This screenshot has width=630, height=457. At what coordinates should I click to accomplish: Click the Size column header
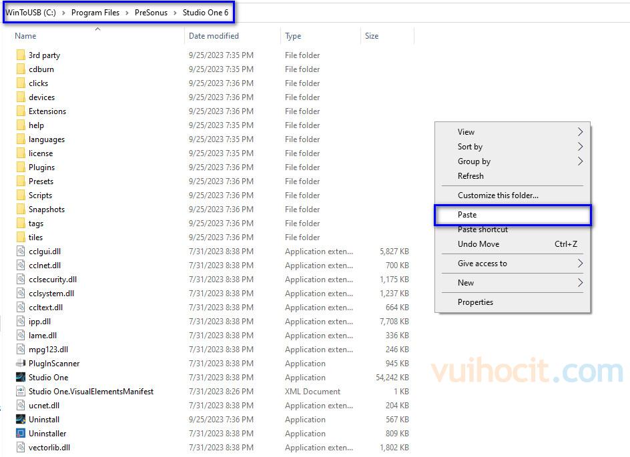[372, 36]
